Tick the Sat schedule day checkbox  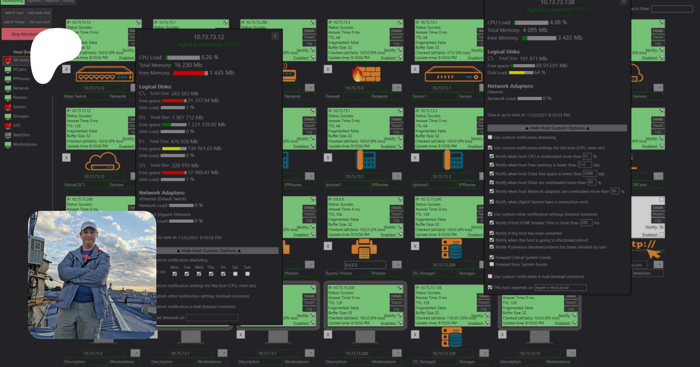coord(235,274)
